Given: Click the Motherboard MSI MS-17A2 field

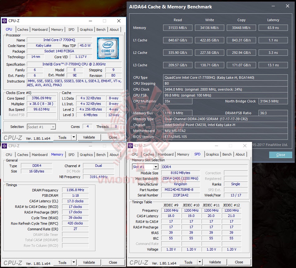Looking at the screenshot, I should [226, 131].
